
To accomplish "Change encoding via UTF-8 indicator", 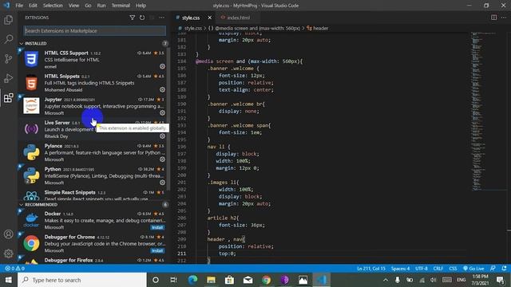I will pyautogui.click(x=422, y=269).
